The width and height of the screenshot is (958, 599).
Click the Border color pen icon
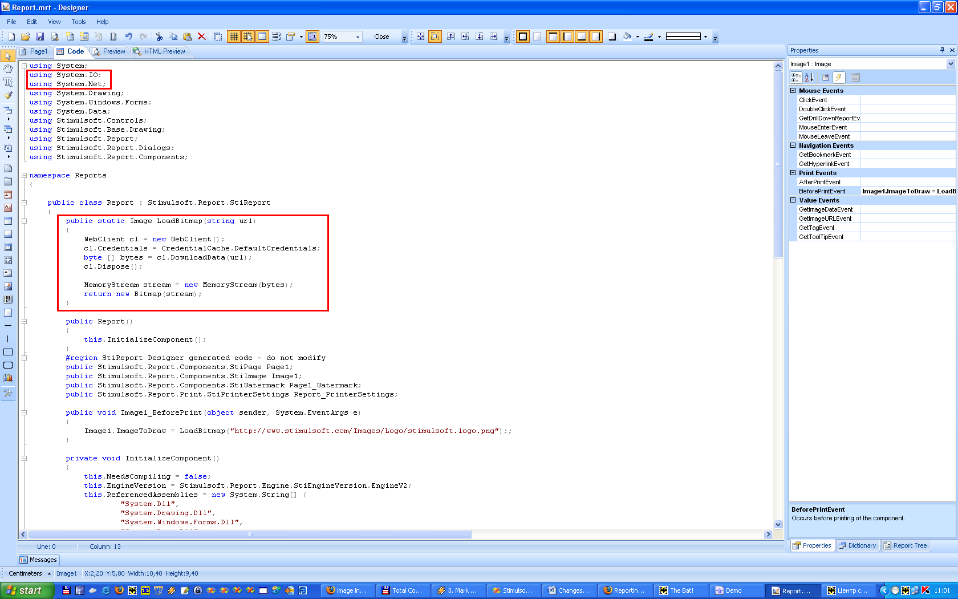pyautogui.click(x=649, y=37)
